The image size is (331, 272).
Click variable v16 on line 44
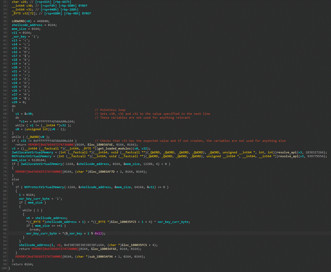click(x=14, y=52)
